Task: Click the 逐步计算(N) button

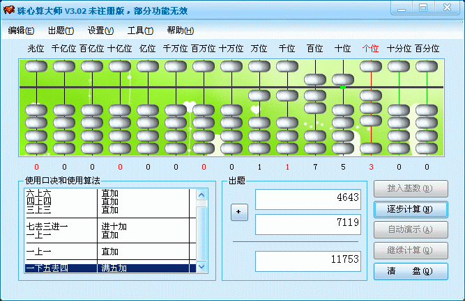Action: [411, 209]
